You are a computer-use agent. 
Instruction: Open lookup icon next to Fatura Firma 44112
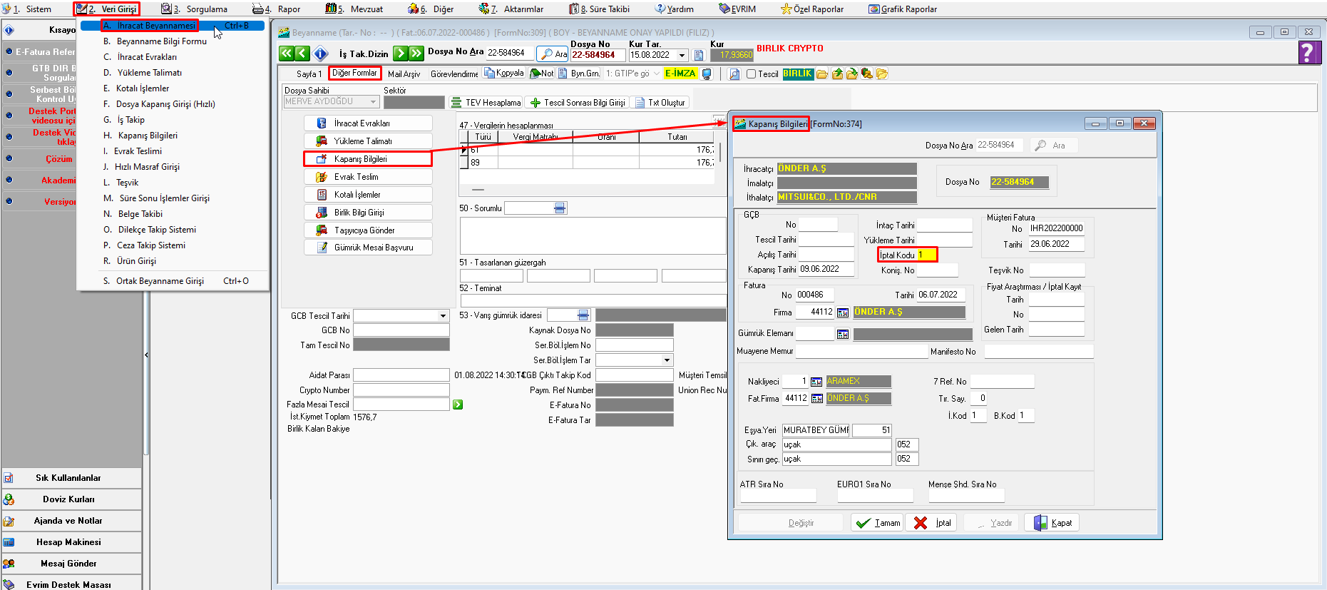[843, 312]
